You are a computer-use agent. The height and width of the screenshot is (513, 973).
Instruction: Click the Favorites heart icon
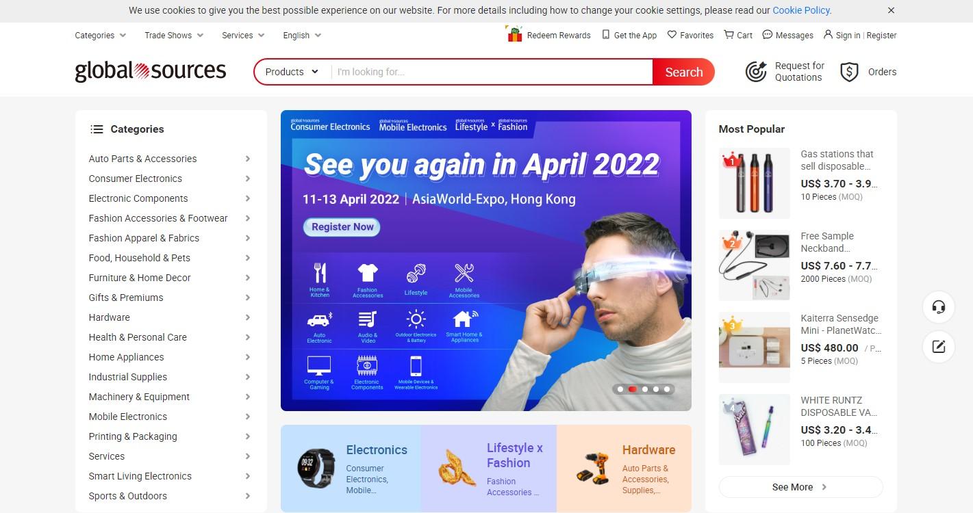(672, 35)
